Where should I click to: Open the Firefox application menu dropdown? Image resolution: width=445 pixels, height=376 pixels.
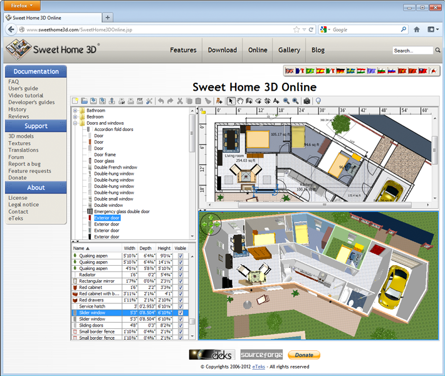(22, 6)
